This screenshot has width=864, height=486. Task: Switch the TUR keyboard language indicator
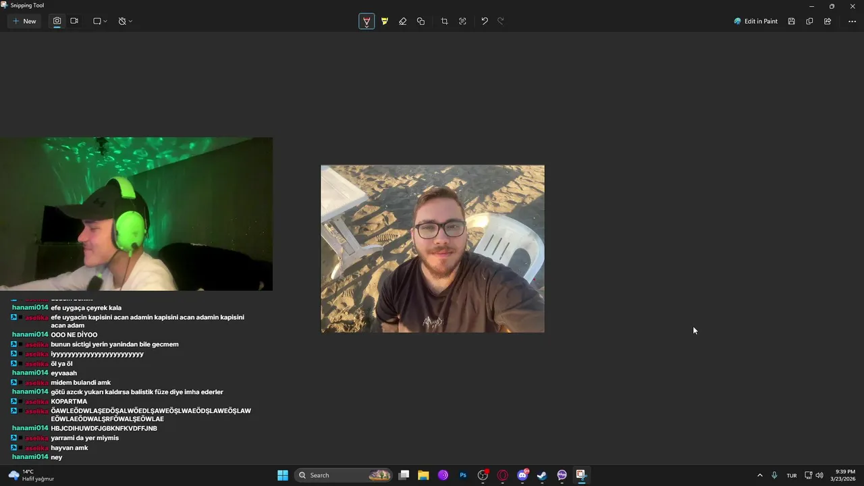[x=792, y=475]
